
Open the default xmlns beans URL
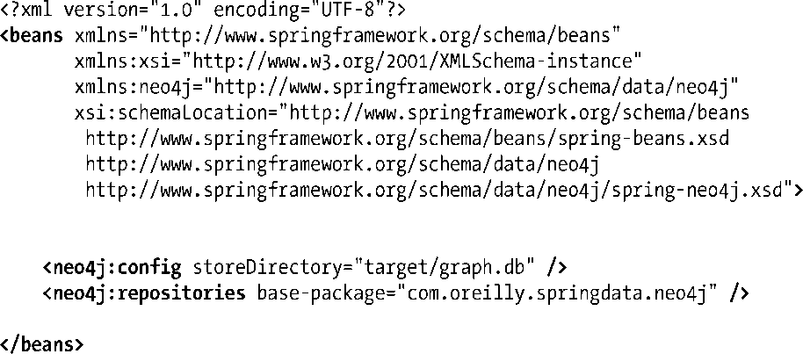click(381, 36)
